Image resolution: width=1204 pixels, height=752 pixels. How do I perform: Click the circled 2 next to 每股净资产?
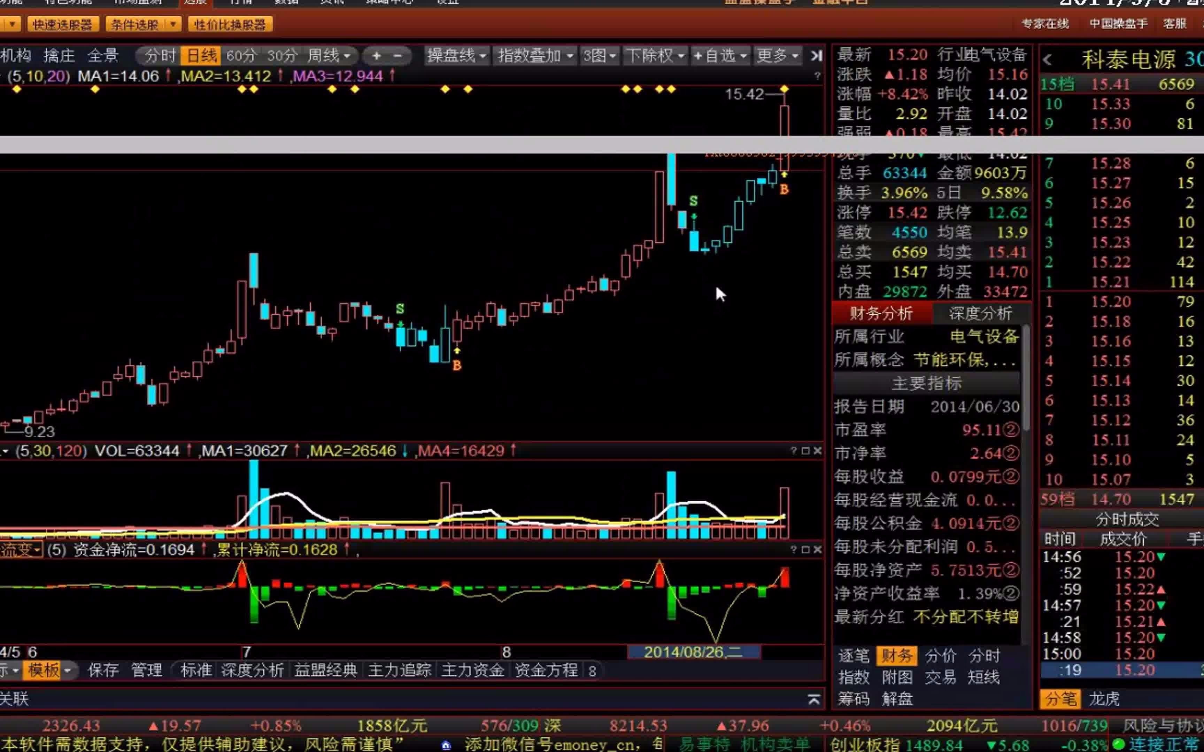[1010, 570]
